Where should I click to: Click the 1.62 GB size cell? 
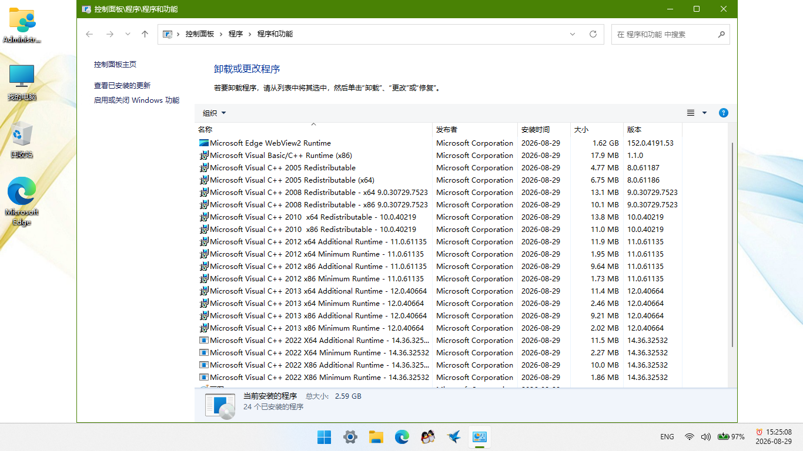(605, 143)
